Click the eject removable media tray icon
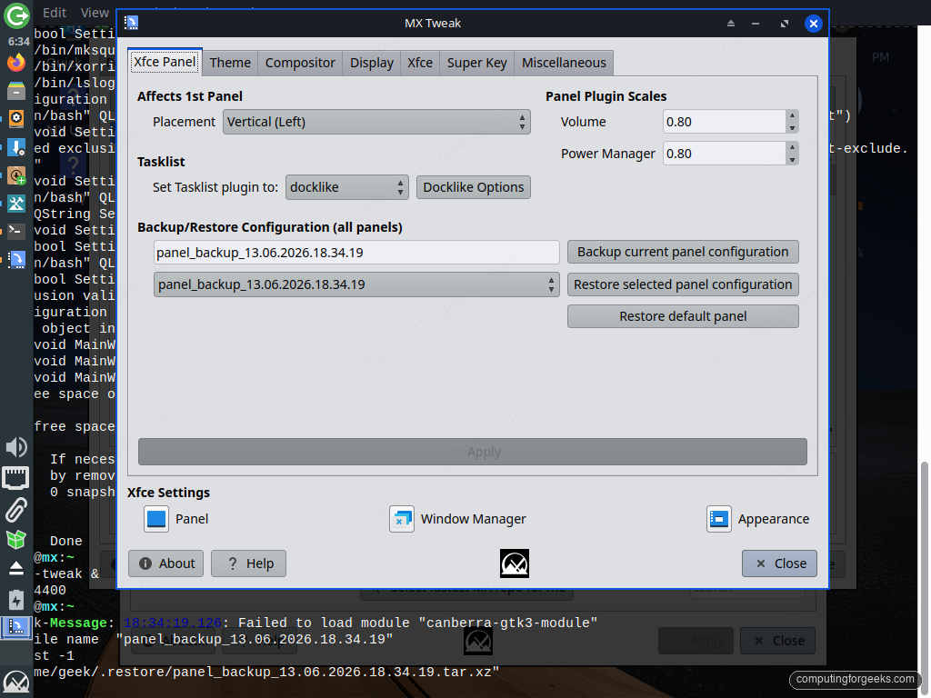 pos(16,569)
